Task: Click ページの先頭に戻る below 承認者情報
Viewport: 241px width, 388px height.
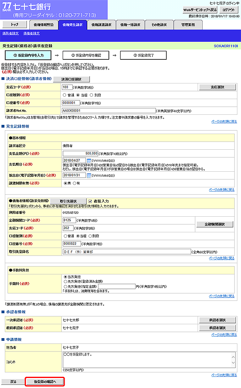Action: 224,335
